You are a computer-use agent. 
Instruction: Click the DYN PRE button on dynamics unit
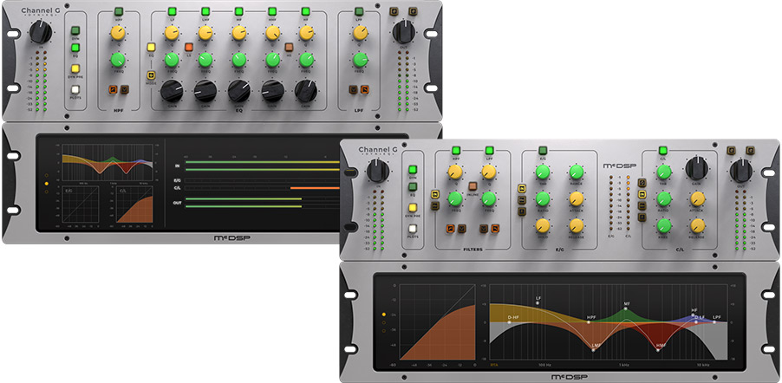(x=413, y=208)
